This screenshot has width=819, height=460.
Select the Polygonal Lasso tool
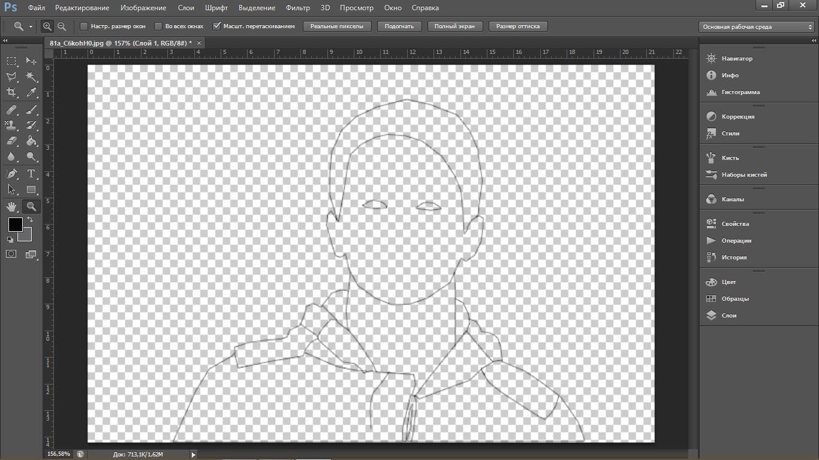coord(11,77)
